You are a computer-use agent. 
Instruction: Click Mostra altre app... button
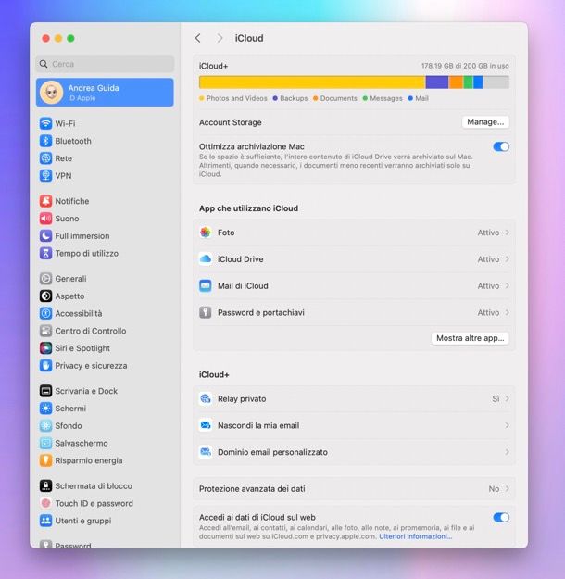point(471,338)
